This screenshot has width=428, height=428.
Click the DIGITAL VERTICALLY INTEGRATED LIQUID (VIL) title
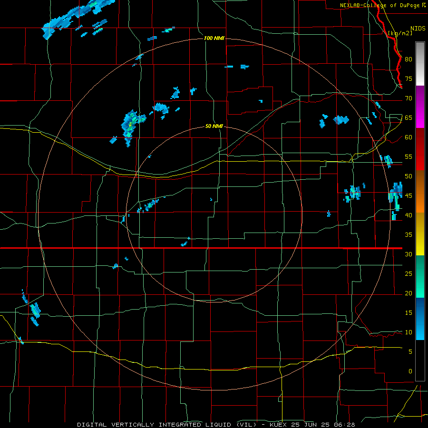click(167, 425)
